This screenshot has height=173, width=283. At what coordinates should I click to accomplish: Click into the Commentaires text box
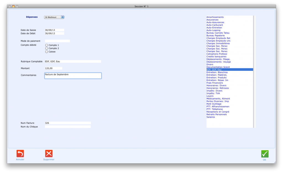click(x=73, y=76)
